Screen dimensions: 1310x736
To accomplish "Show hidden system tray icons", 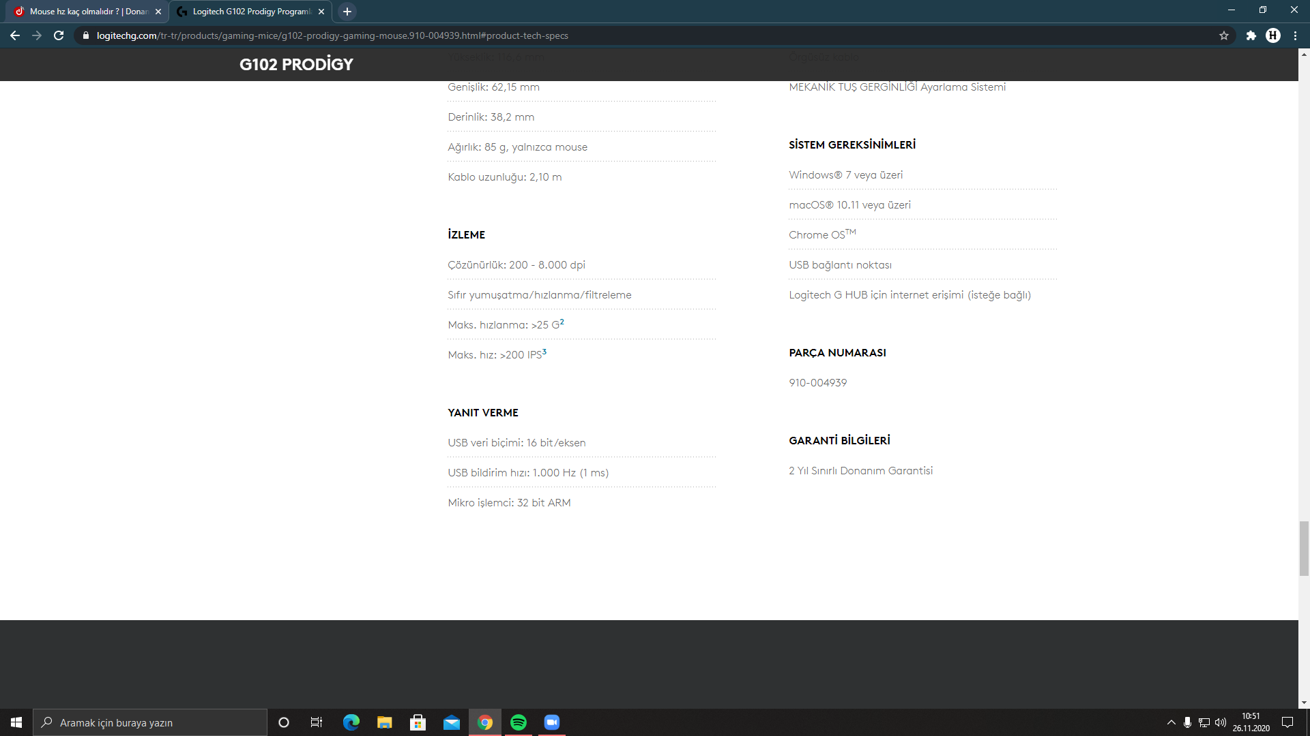I will pyautogui.click(x=1171, y=722).
